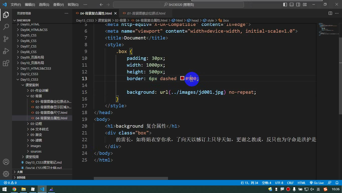The image size is (342, 193).
Task: Click the split editor right icon
Action: 330,13
